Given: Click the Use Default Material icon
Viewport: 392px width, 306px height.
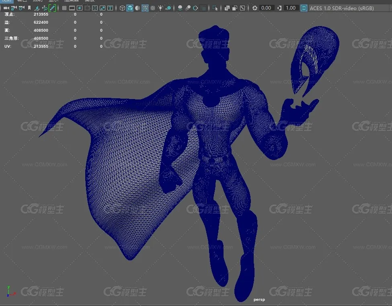Looking at the screenshot, I should click(138, 8).
